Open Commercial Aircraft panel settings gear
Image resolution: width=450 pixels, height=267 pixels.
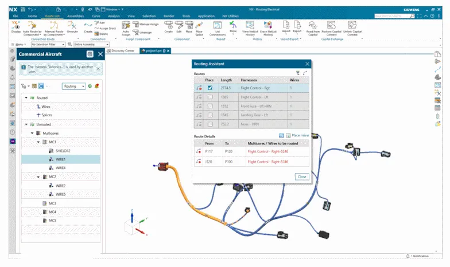[90, 54]
